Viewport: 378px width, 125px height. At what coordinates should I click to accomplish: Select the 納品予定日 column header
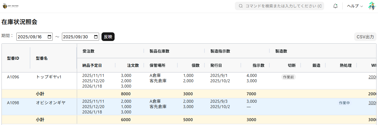[92, 65]
